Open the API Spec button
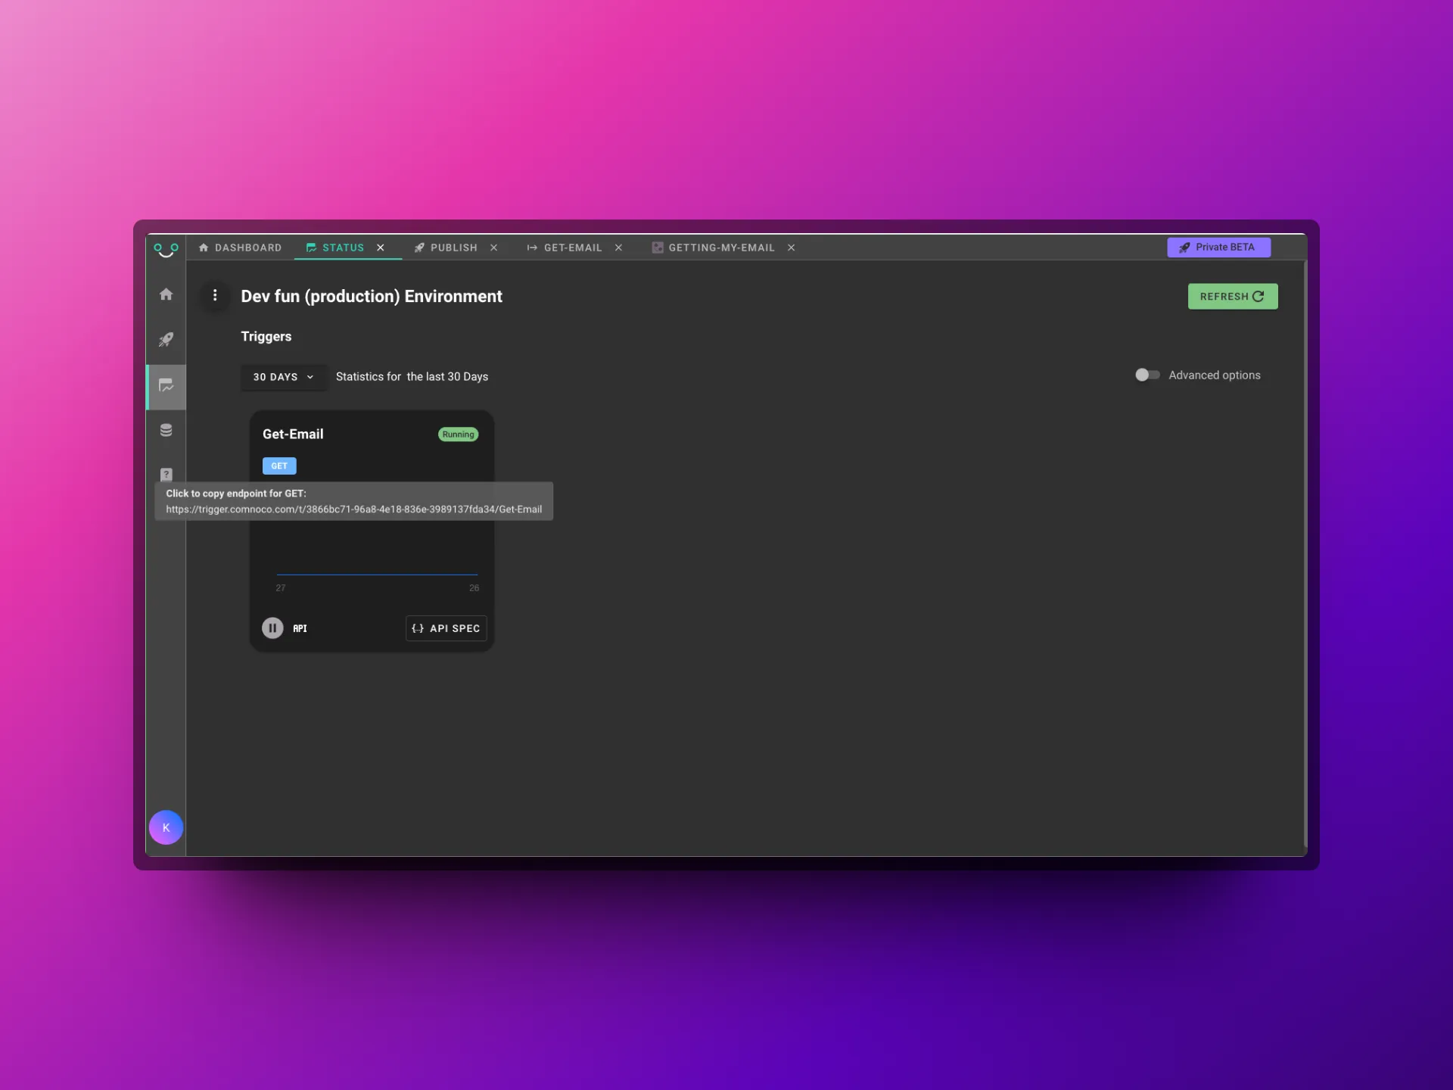1453x1090 pixels. pos(446,628)
